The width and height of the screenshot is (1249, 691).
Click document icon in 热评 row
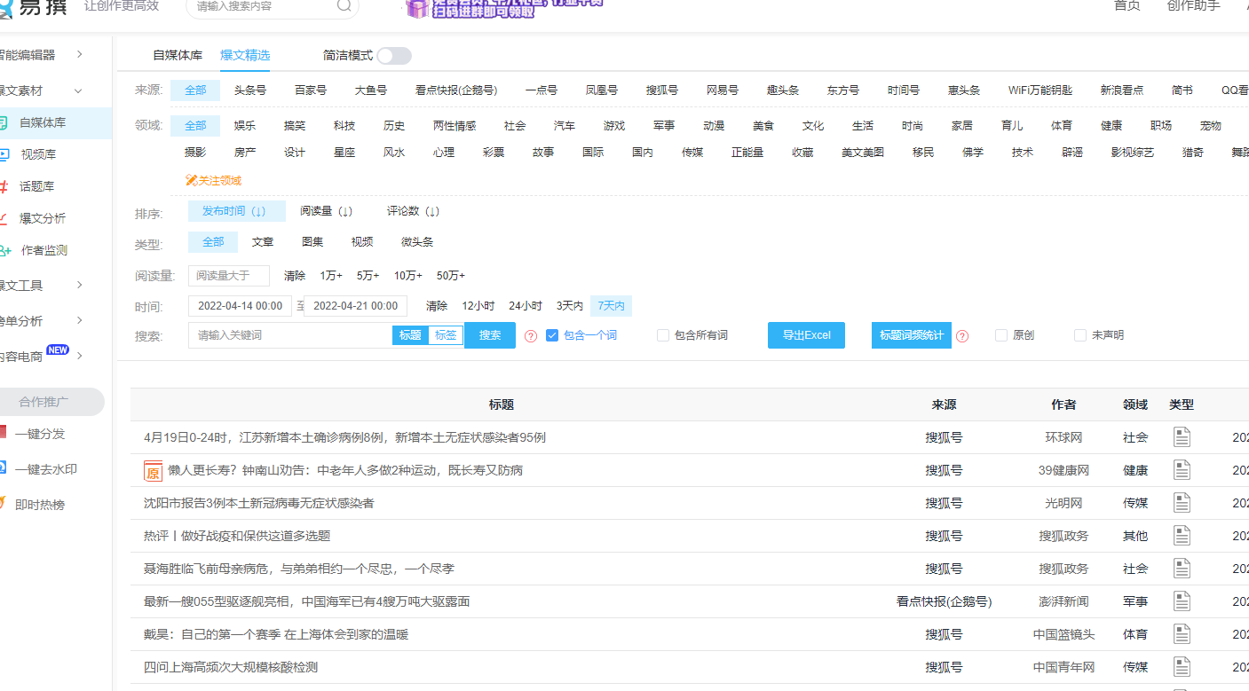pyautogui.click(x=1182, y=536)
